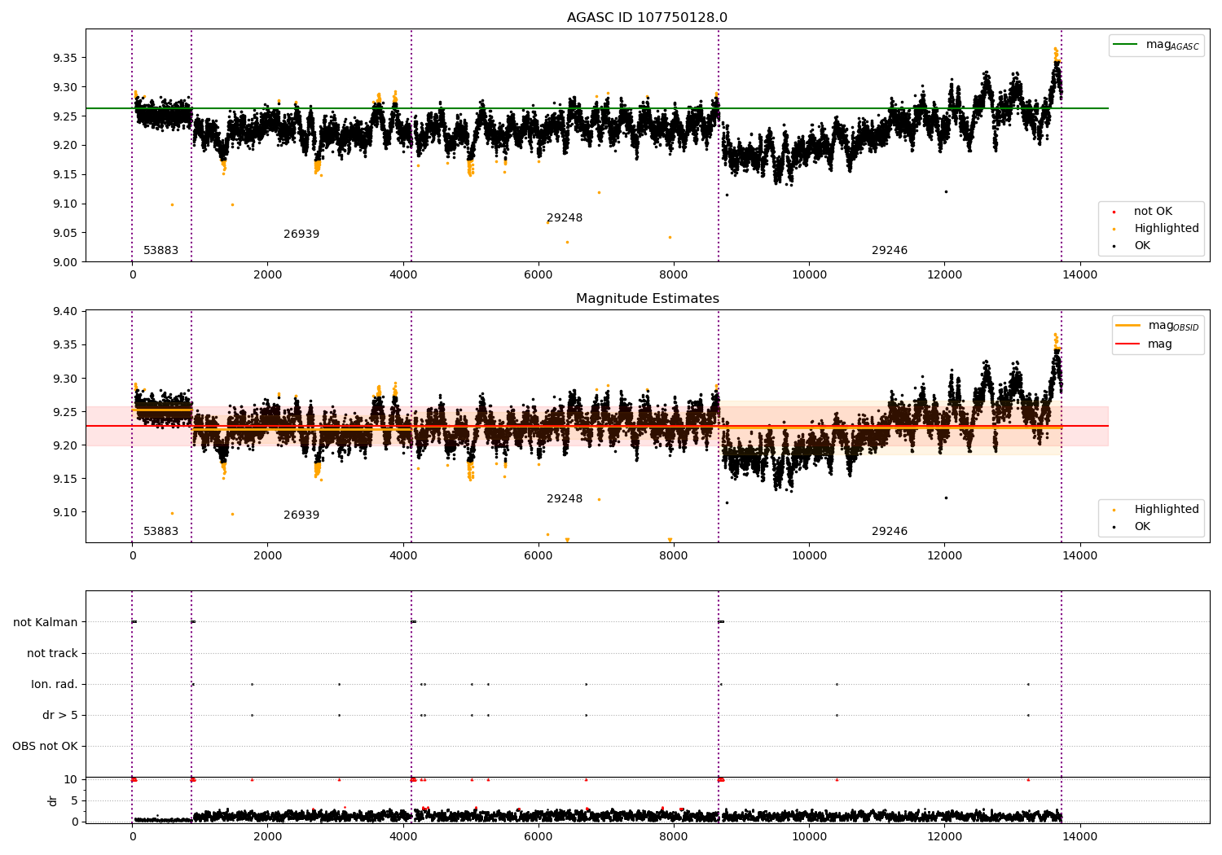Click the rotated 'dr' axis label
The width and height of the screenshot is (1222, 855).
point(53,800)
